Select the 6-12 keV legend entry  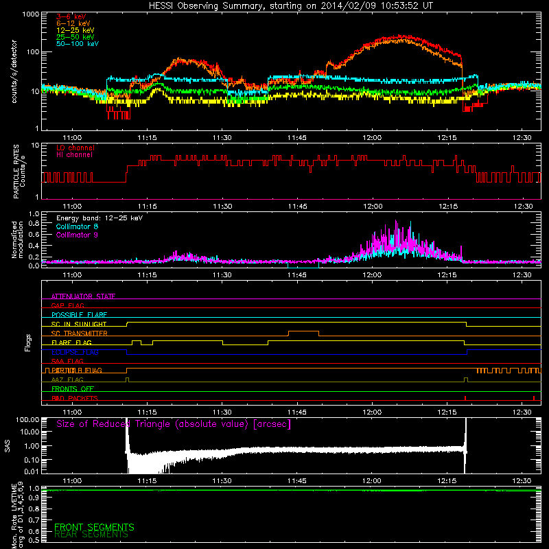(73, 23)
